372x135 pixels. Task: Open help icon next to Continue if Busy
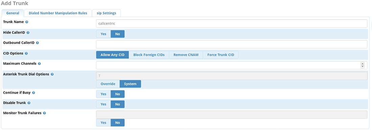pyautogui.click(x=33, y=93)
